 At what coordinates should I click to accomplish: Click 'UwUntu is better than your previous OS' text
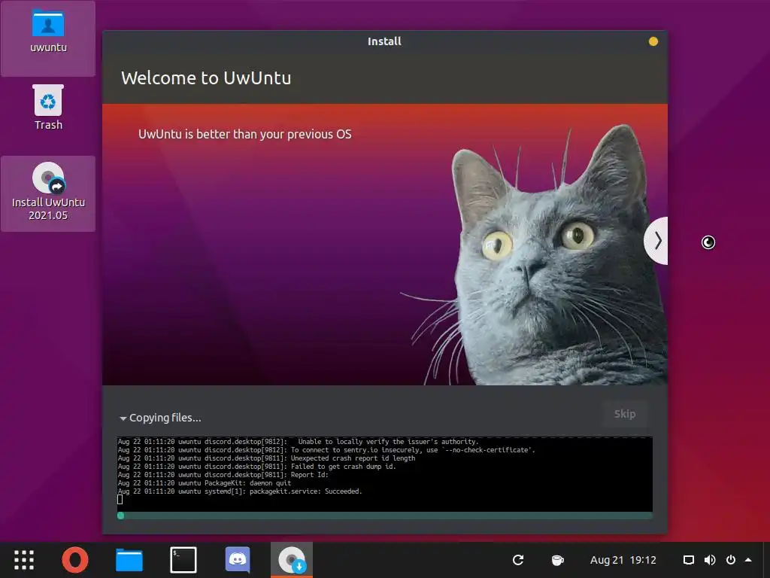(x=244, y=134)
